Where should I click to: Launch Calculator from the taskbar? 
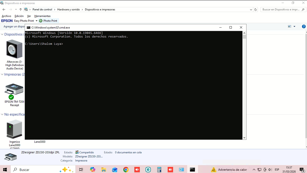159,170
